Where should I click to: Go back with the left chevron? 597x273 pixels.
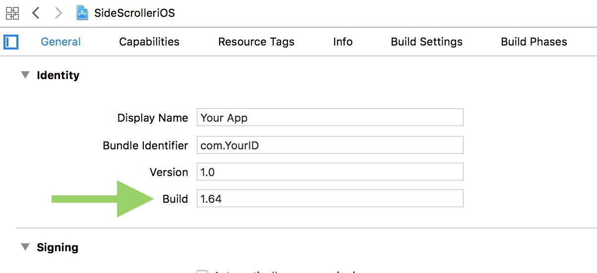tap(36, 13)
